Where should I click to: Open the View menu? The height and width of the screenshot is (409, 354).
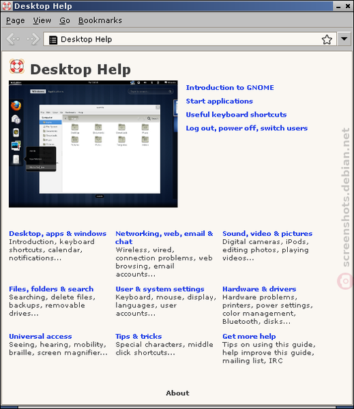(x=42, y=20)
